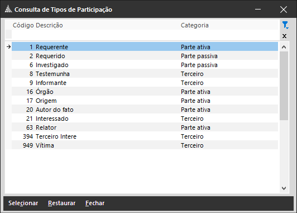Click Parte ativa in Relator row
This screenshot has height=213, width=297.
pyautogui.click(x=195, y=127)
